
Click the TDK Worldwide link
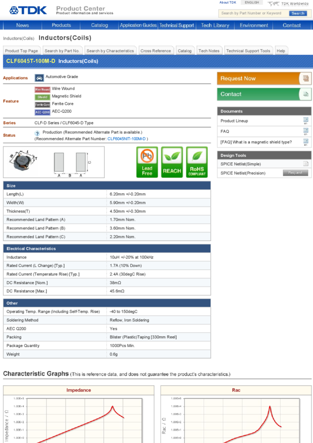coord(295,4)
